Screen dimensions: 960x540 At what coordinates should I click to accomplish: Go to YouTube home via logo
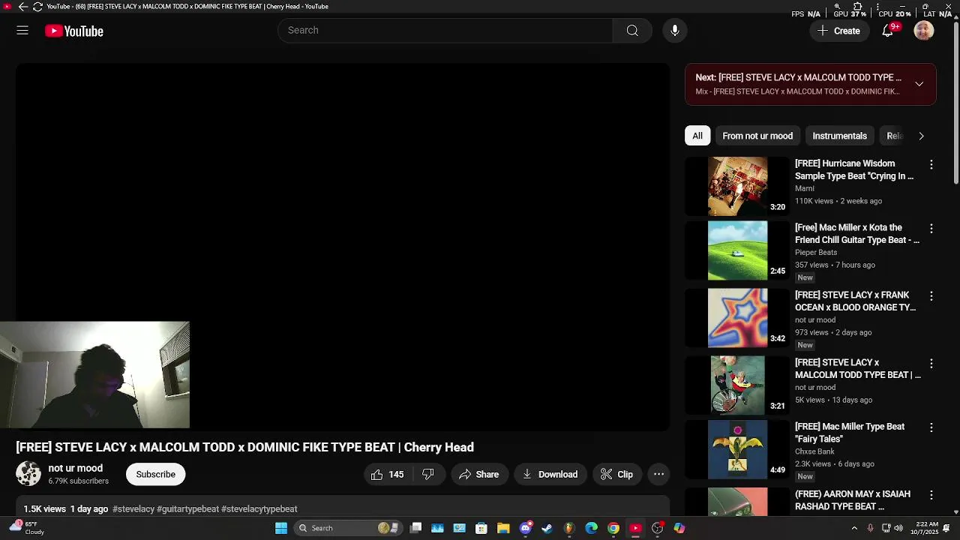pos(73,31)
